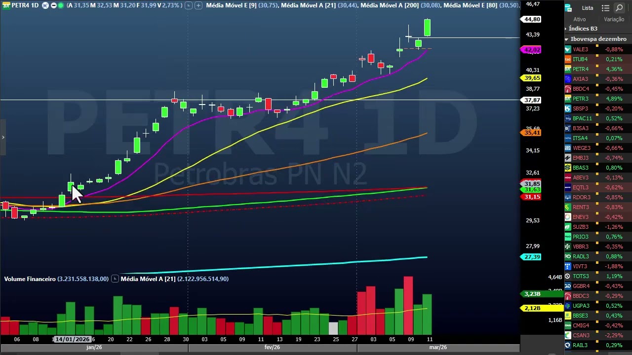This screenshot has width=632, height=355.
Task: Click the BBDC4 Bradesco logo icon
Action: point(568,89)
